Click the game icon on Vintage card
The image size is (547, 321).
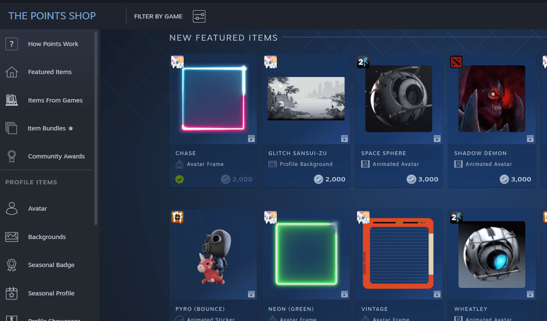coord(363,217)
